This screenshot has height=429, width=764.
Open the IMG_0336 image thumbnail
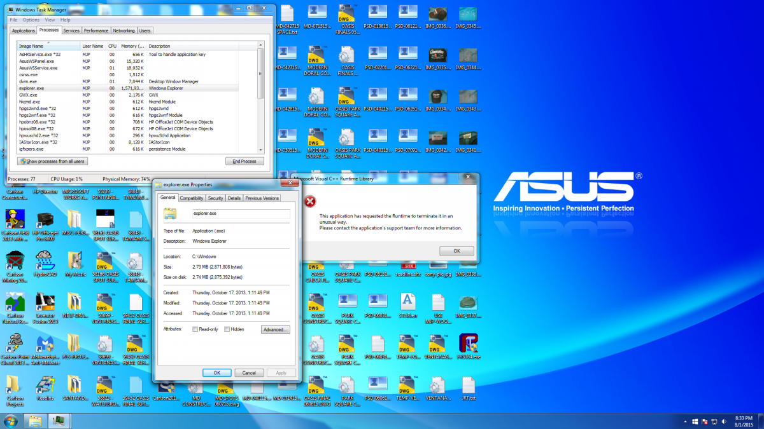coord(438,18)
